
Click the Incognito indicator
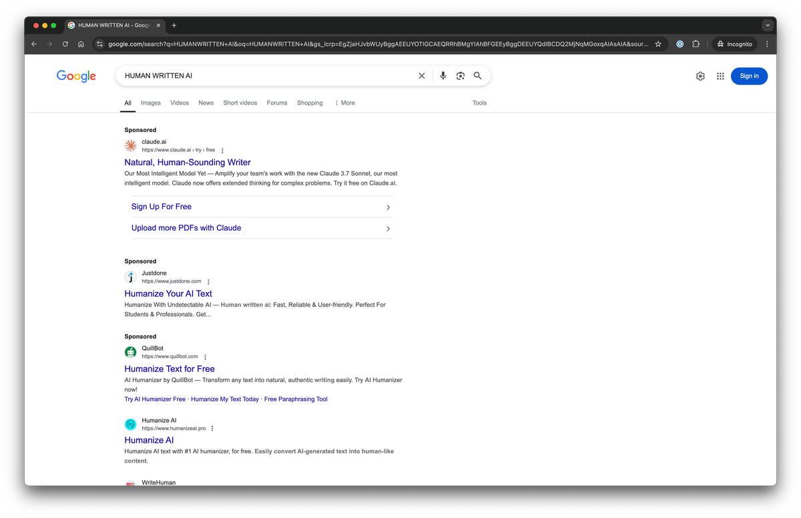(x=734, y=44)
